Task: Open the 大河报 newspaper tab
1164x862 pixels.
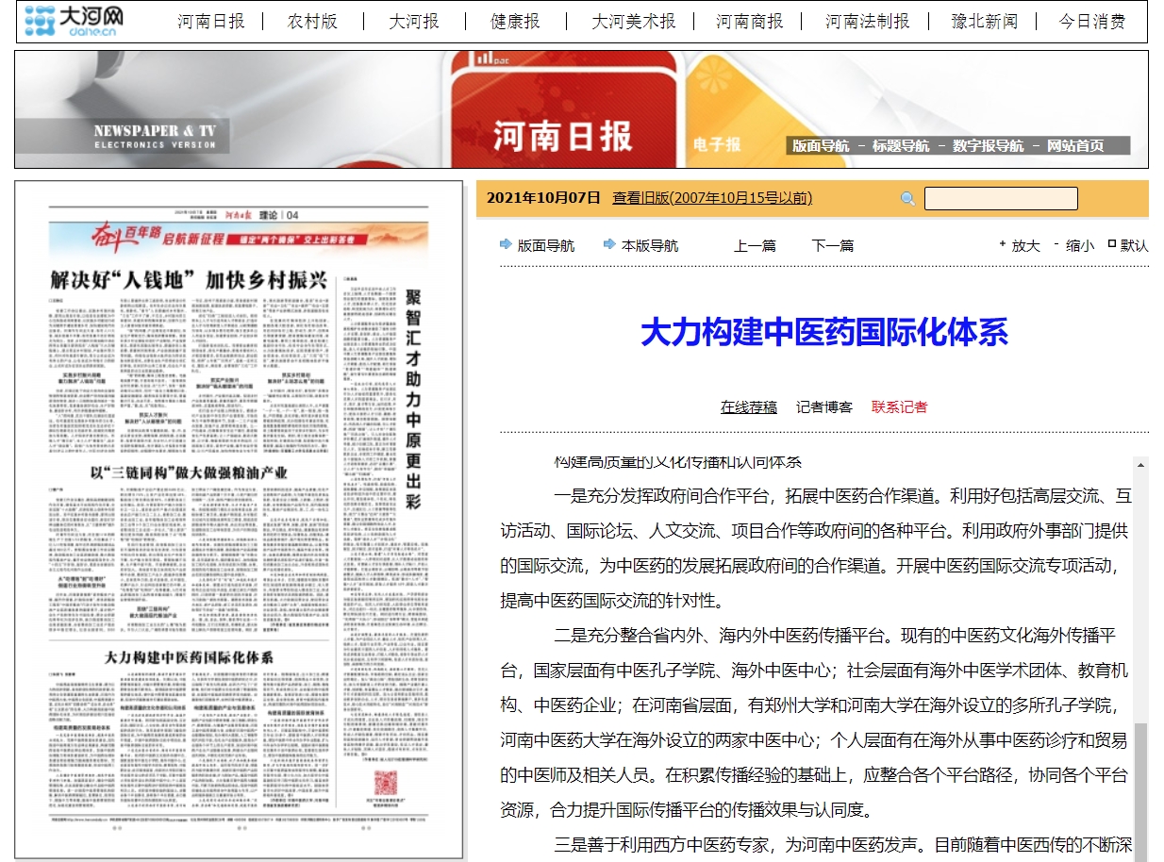Action: [x=414, y=21]
